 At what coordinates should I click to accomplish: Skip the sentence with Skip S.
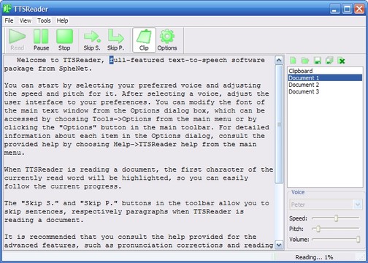click(x=92, y=40)
